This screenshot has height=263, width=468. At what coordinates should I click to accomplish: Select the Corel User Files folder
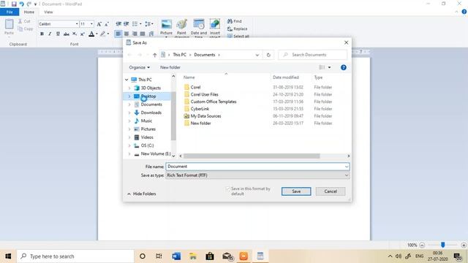[x=205, y=94]
